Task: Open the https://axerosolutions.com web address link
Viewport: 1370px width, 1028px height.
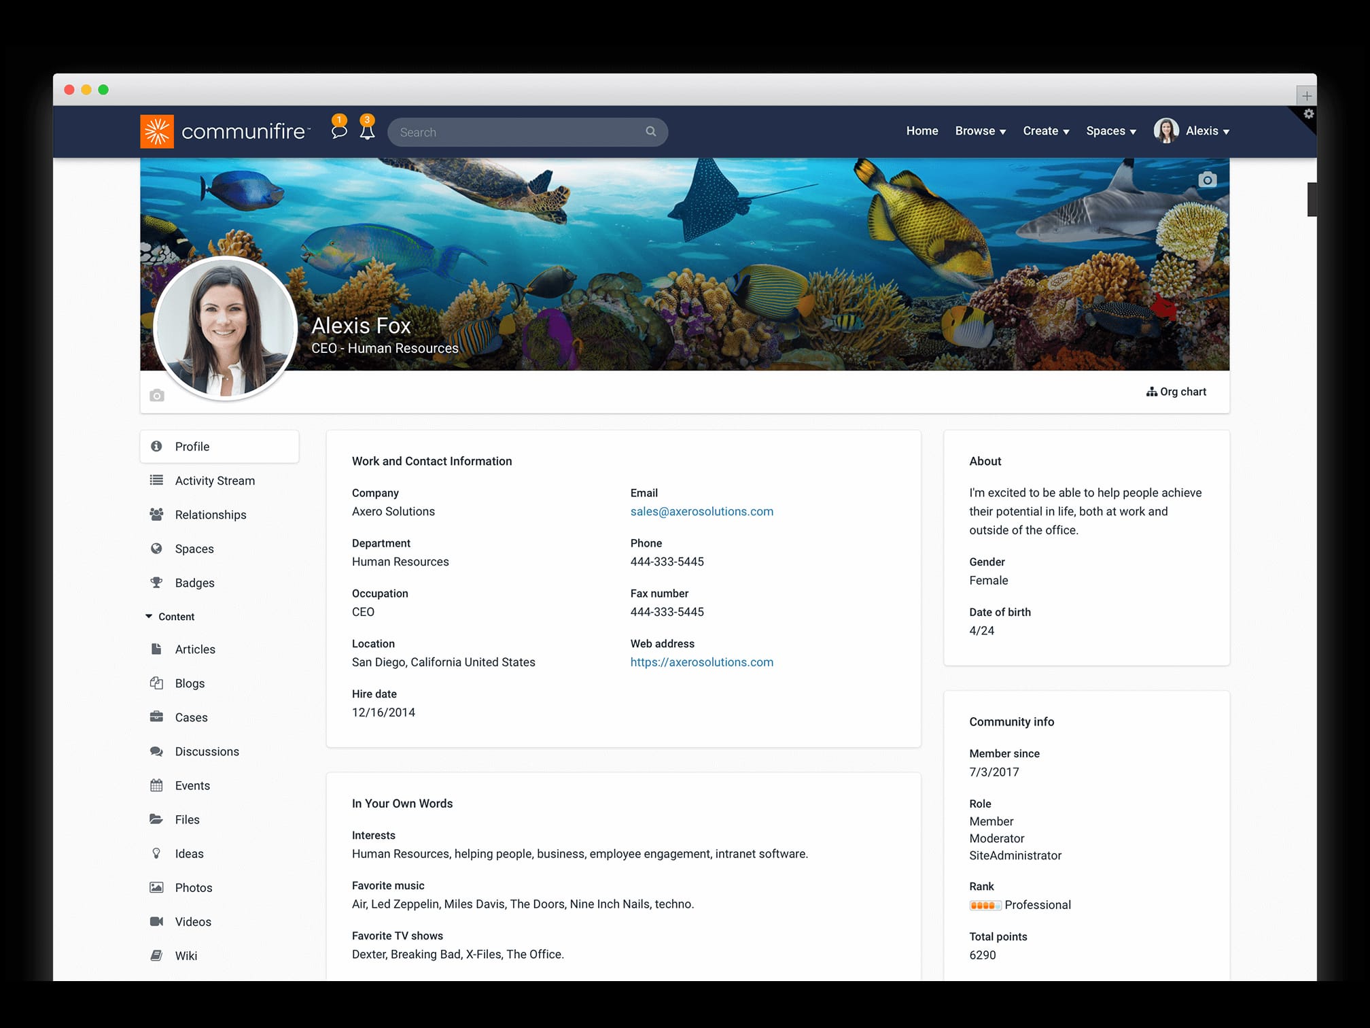Action: pos(701,662)
